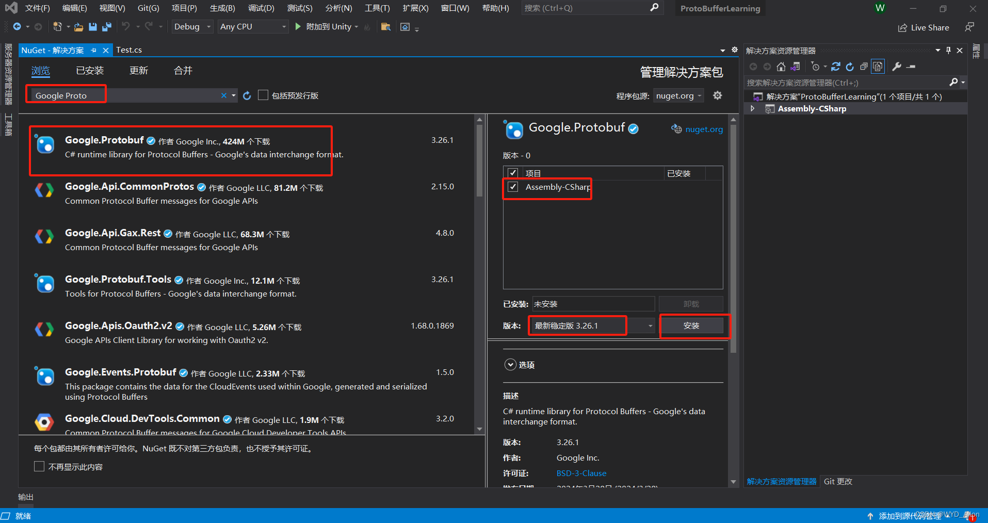Click the Preview Selected Items dash icon
Viewport: 988px width, 523px height.
pyautogui.click(x=911, y=67)
